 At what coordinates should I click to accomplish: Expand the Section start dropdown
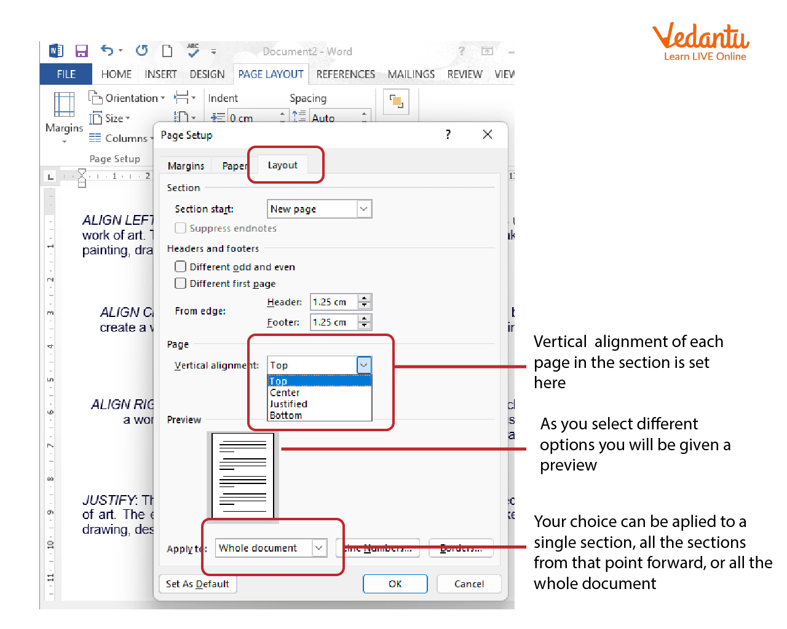click(363, 209)
